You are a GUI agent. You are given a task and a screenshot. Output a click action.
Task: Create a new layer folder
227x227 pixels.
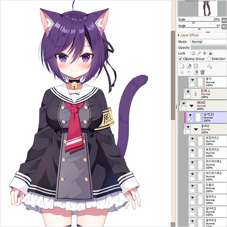(196, 66)
